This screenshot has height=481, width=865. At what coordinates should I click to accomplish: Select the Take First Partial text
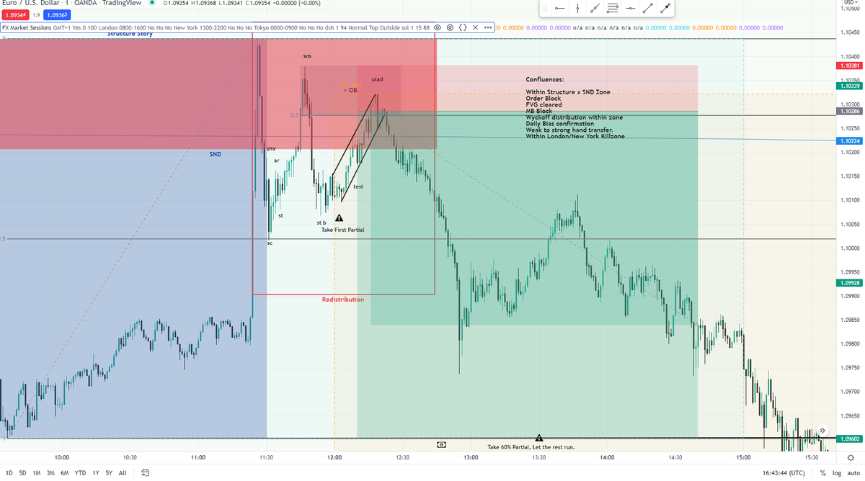coord(343,230)
